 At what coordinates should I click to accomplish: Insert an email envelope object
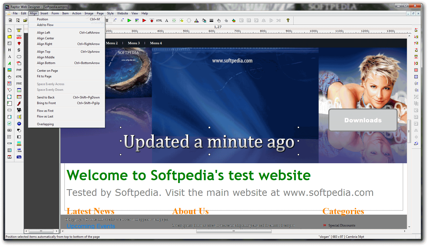tap(19, 57)
